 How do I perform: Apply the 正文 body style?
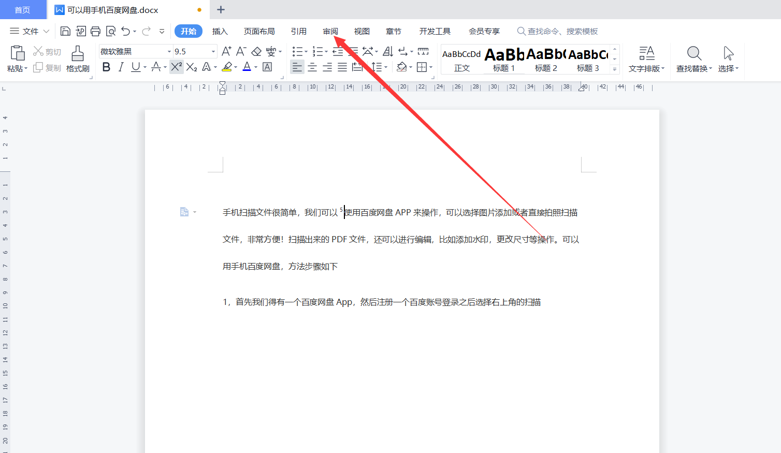pyautogui.click(x=461, y=59)
